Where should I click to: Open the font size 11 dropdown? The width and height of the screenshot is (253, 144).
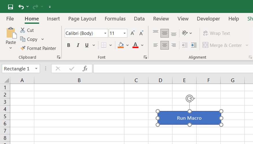(x=124, y=33)
